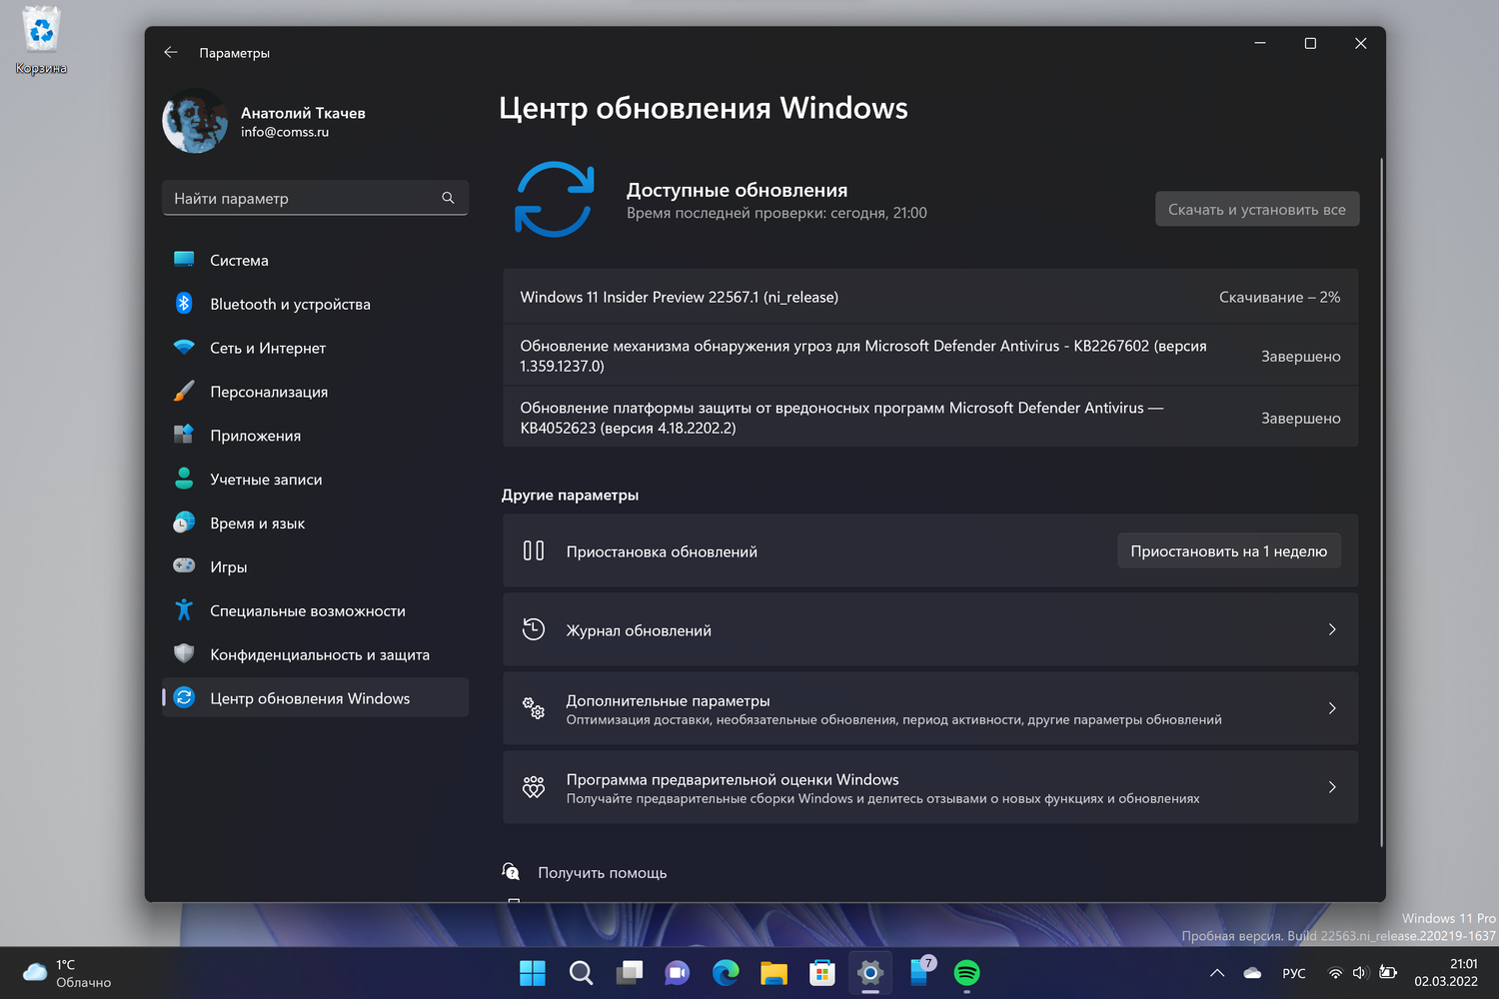Open the Игры settings section
Image resolution: width=1499 pixels, height=999 pixels.
point(229,566)
